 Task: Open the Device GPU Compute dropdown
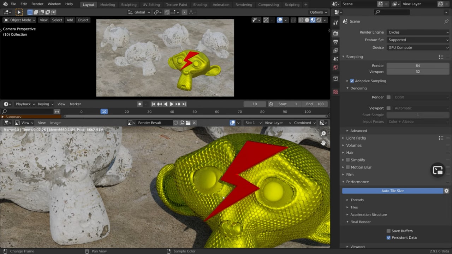point(418,47)
